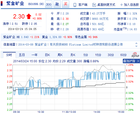This screenshot has height=113, width=140.
Task: Click the timestamp 2014-03-24 15:04:05
Action: [x=22, y=29]
